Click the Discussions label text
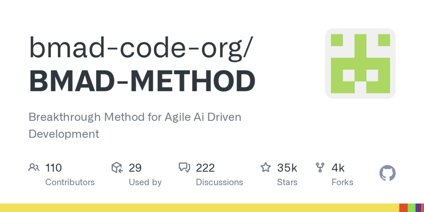The width and height of the screenshot is (424, 212). tap(219, 182)
